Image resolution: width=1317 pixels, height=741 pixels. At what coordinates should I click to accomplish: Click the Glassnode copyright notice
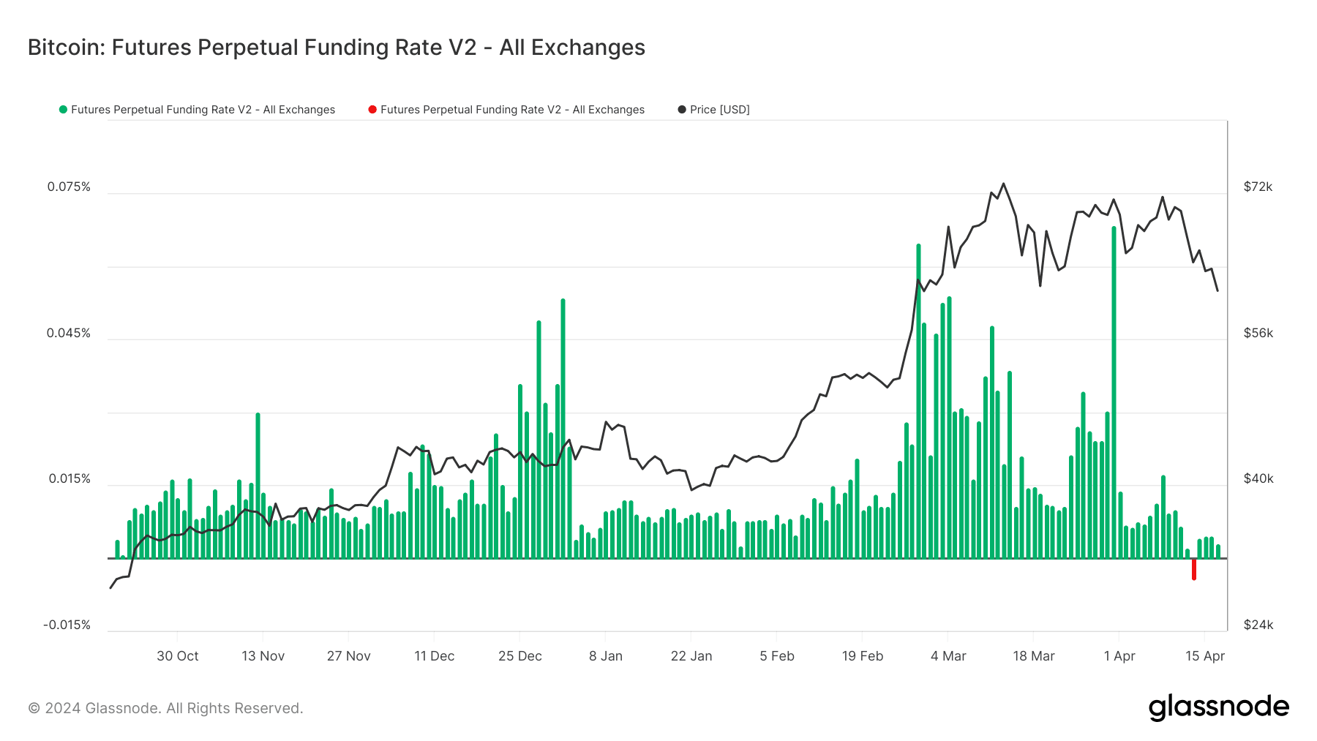point(165,708)
